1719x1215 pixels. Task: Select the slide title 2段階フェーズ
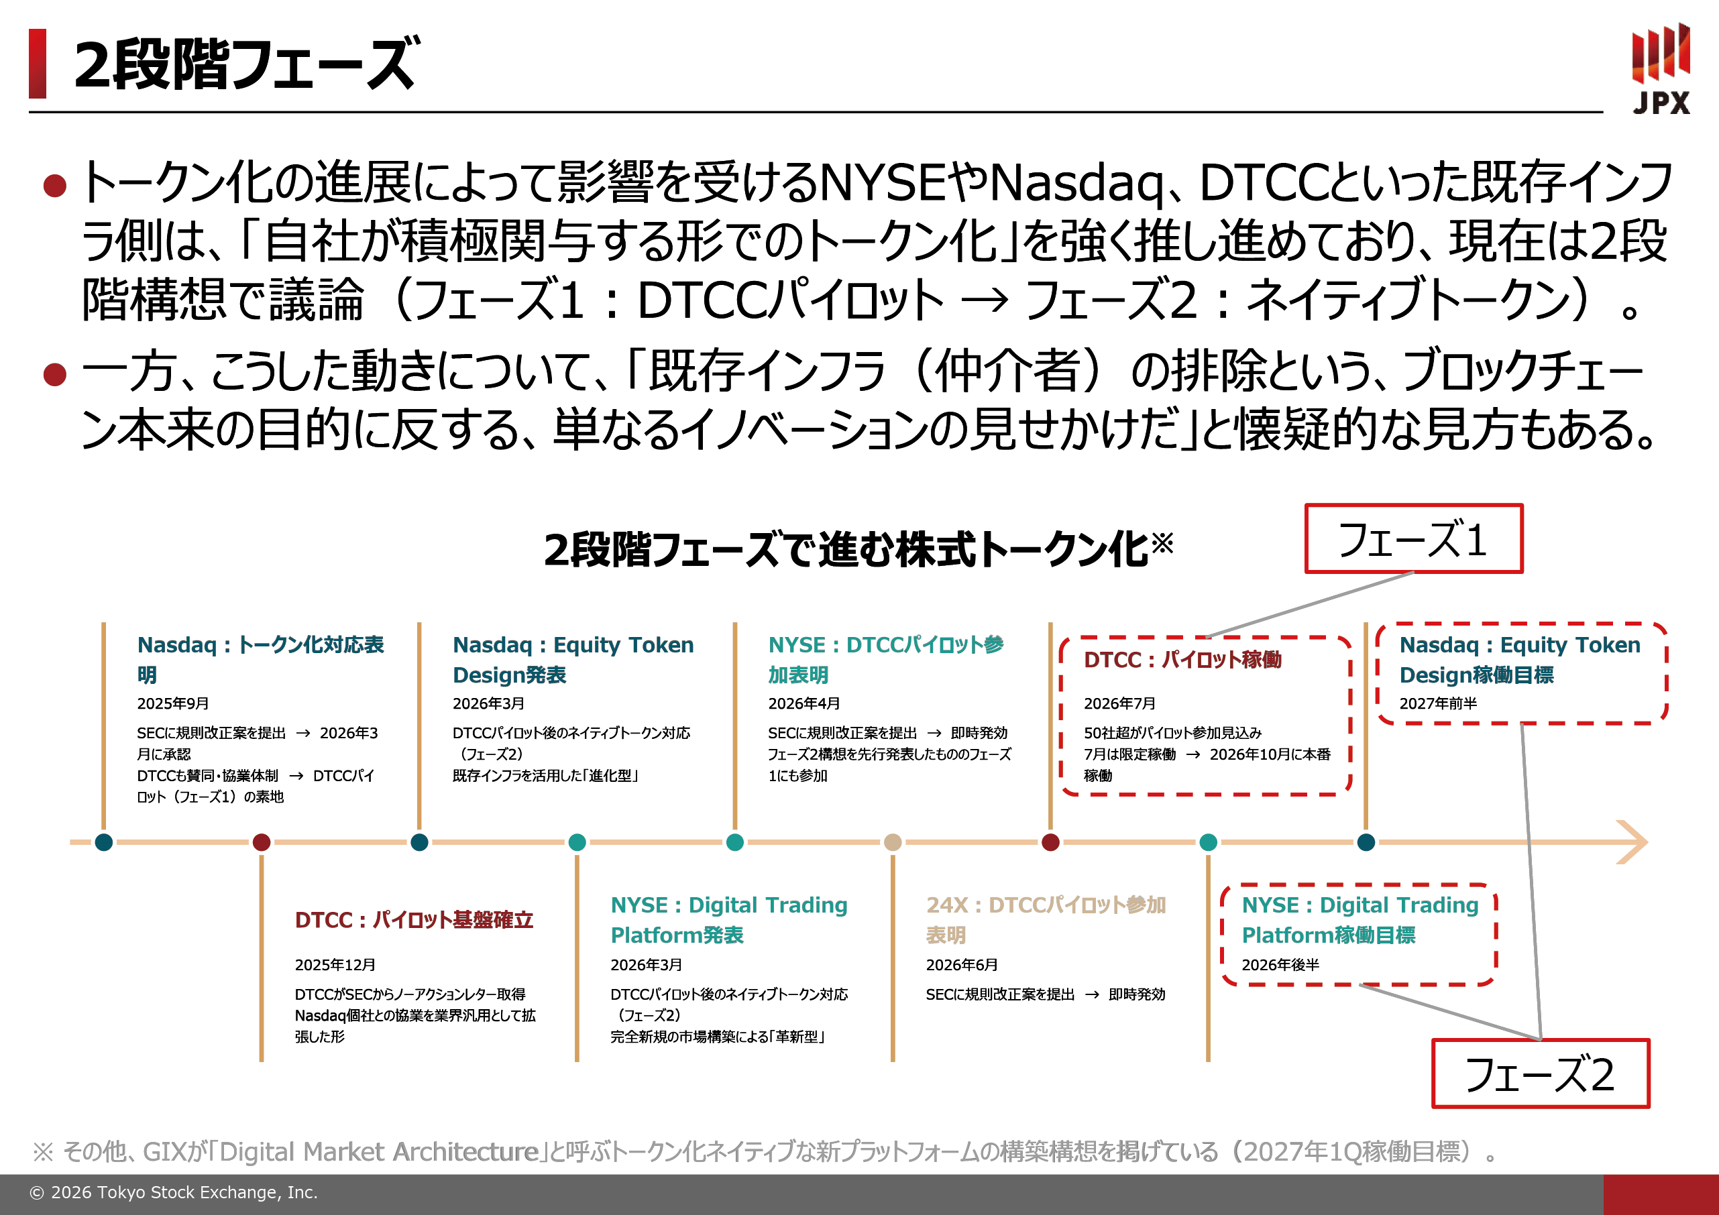pos(246,64)
